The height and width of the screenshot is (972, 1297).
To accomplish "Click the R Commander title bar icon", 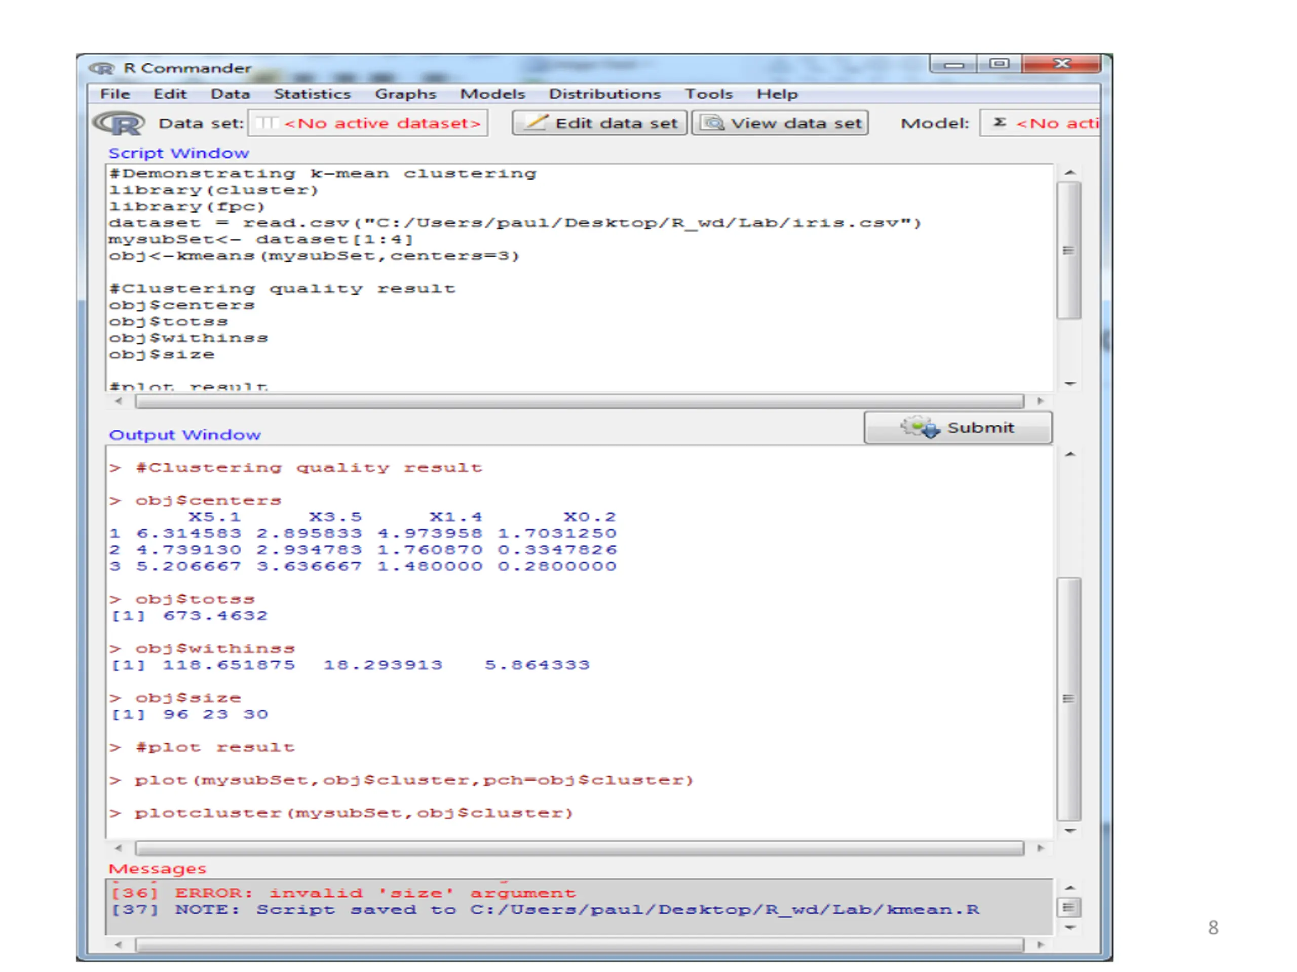I will tap(102, 68).
